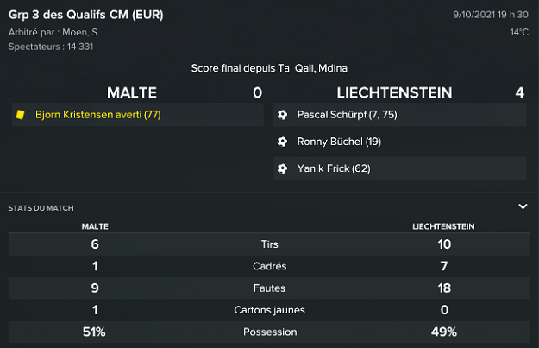Select the Cadrés statistics row

(274, 266)
